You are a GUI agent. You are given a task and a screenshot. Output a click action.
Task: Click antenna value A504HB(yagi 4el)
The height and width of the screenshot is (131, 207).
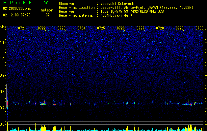point(116,15)
